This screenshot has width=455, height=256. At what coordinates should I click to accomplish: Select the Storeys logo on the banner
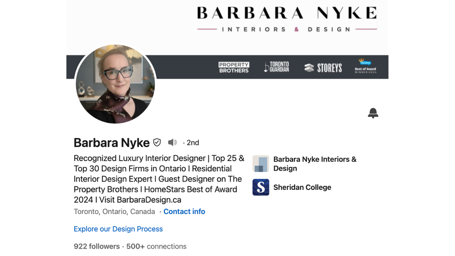[323, 68]
